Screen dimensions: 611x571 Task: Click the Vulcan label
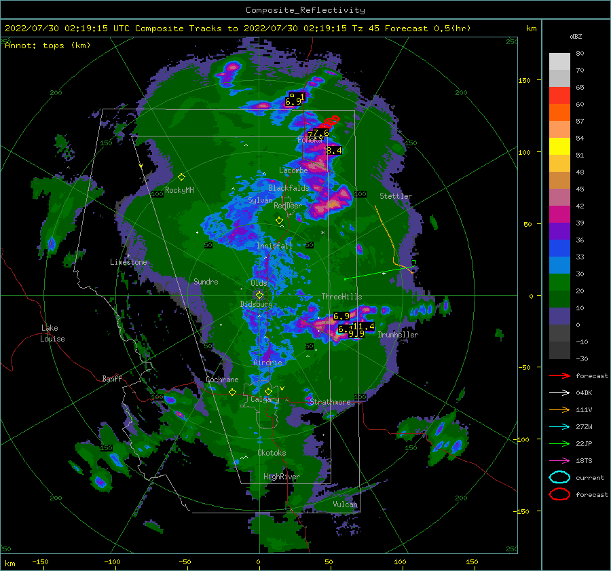pos(345,504)
